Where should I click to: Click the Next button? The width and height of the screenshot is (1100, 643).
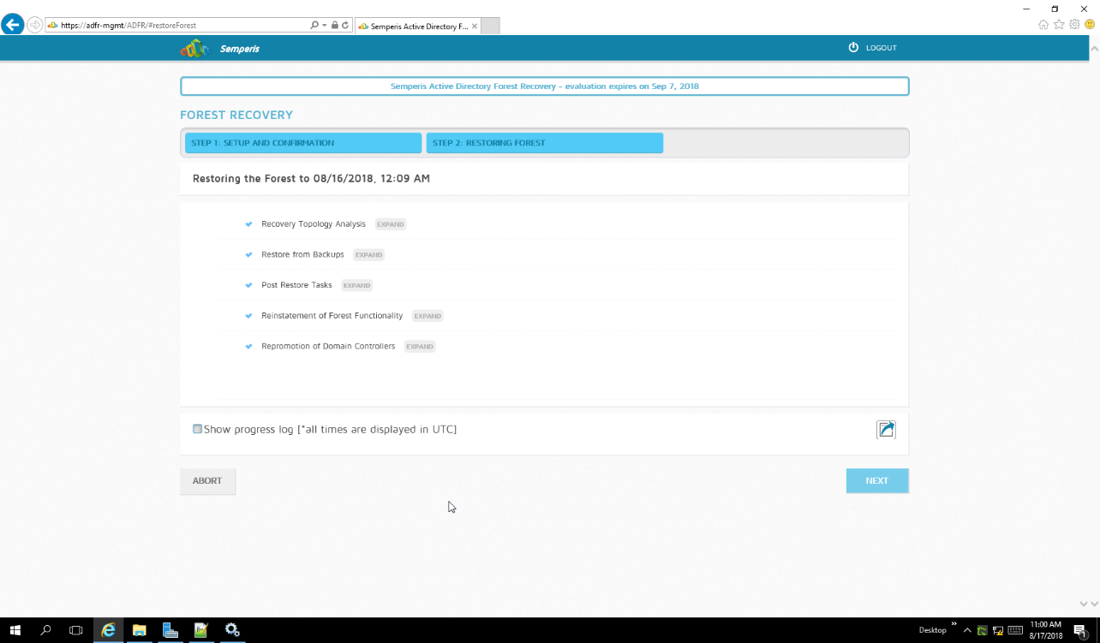(x=877, y=481)
